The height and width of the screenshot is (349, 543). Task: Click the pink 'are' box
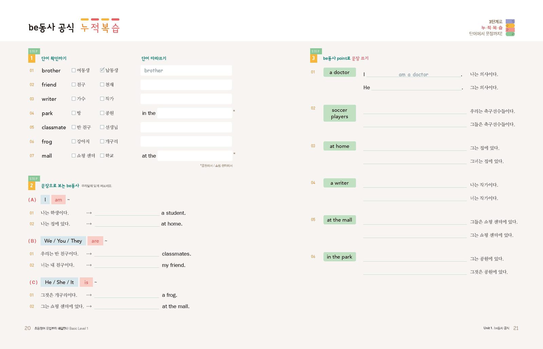point(95,241)
